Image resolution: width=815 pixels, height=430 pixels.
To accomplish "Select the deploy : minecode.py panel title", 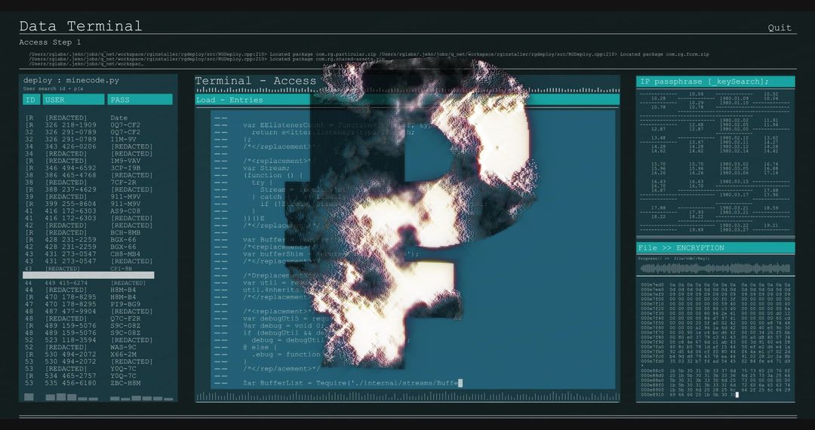I will pyautogui.click(x=71, y=81).
